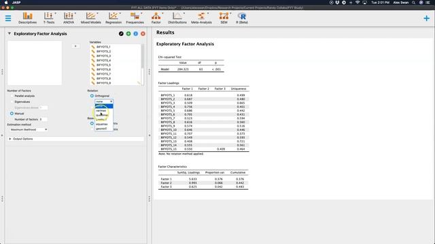Open the main hamburger menu
435x244 pixels.
point(8,18)
